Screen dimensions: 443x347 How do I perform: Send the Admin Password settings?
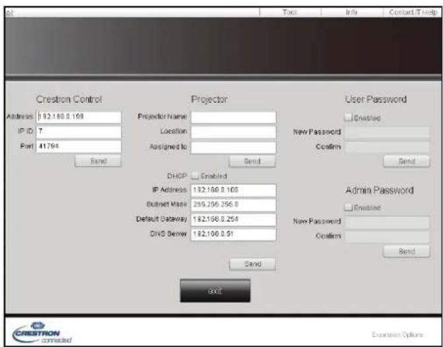pyautogui.click(x=407, y=251)
